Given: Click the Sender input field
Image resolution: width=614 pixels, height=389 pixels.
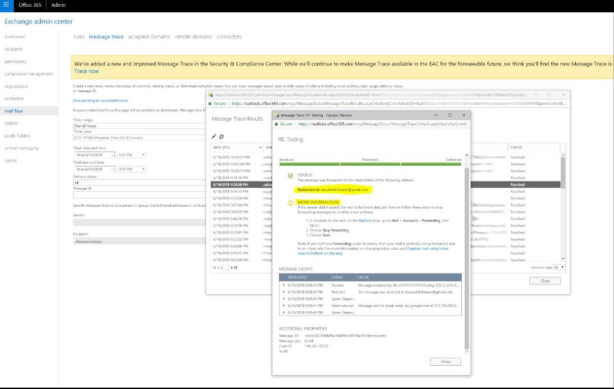Looking at the screenshot, I should click(x=139, y=222).
